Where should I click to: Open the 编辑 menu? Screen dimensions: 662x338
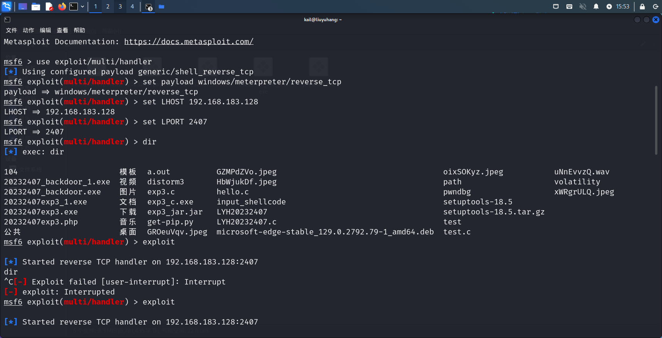(45, 30)
